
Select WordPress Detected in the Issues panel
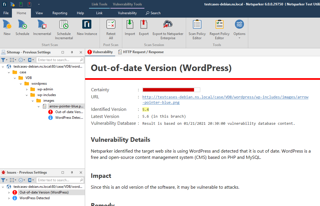click(34, 198)
